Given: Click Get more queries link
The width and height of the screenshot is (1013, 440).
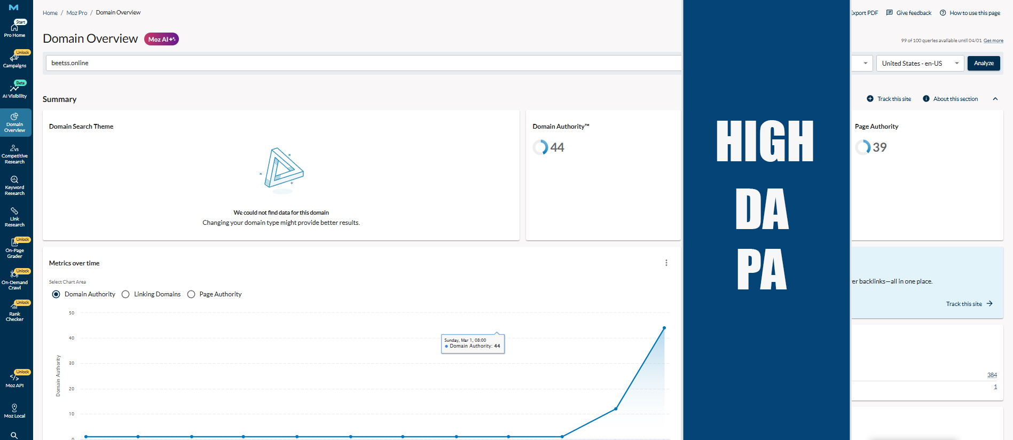Looking at the screenshot, I should tap(993, 41).
